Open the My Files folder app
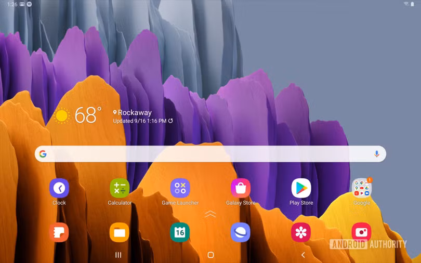The image size is (421, 263). [x=120, y=232]
